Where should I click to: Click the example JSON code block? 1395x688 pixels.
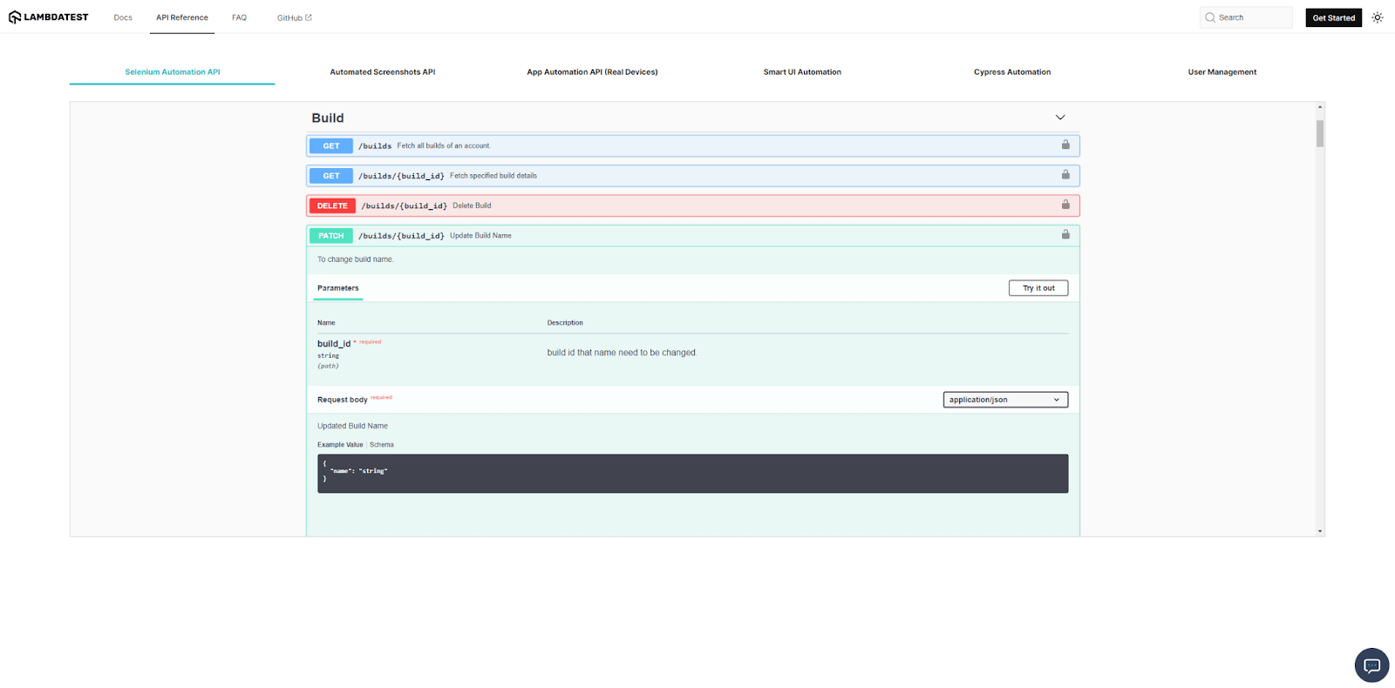(693, 474)
